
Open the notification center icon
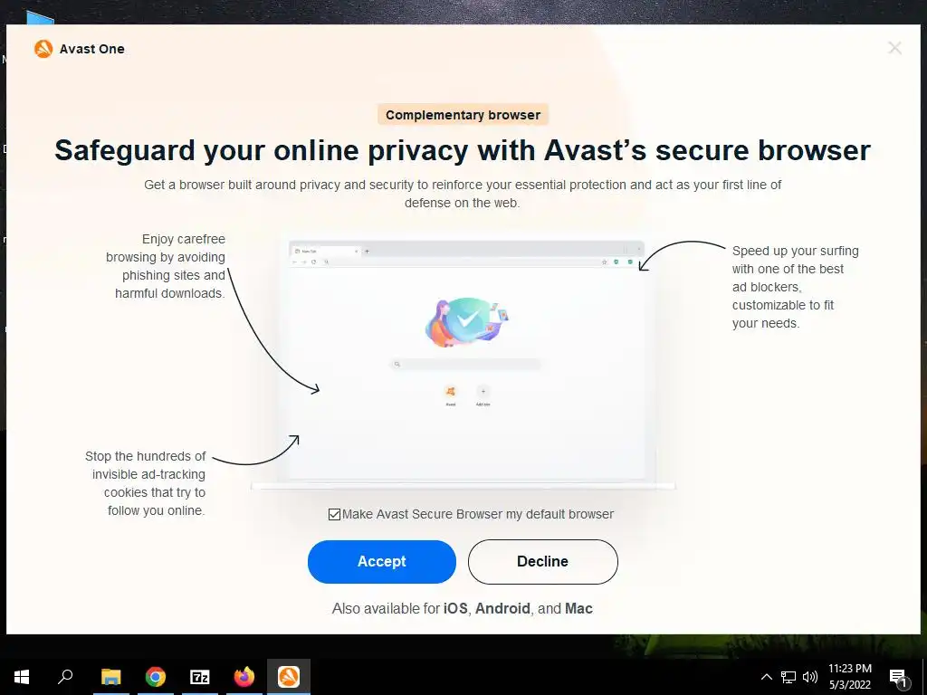pos(898,677)
